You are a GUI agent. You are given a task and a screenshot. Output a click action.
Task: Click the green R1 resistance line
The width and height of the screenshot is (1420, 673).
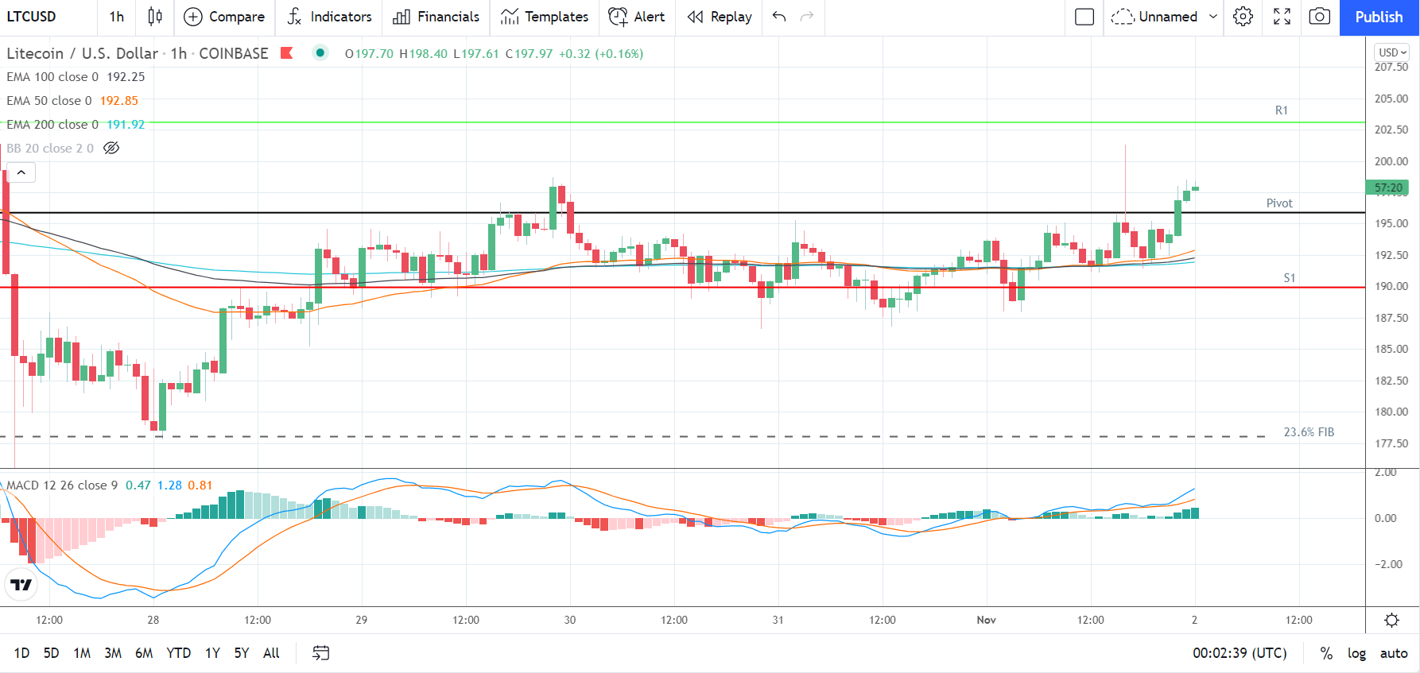pos(684,122)
